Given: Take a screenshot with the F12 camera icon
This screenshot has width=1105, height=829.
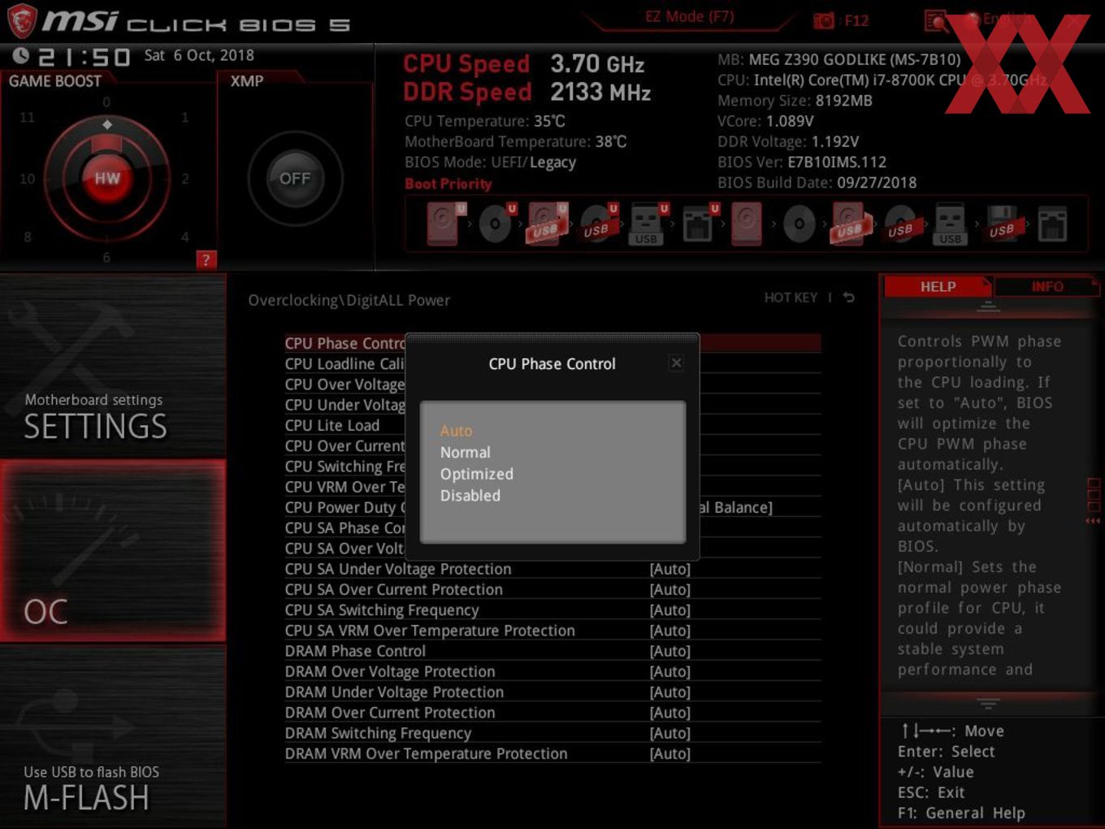Looking at the screenshot, I should point(823,20).
